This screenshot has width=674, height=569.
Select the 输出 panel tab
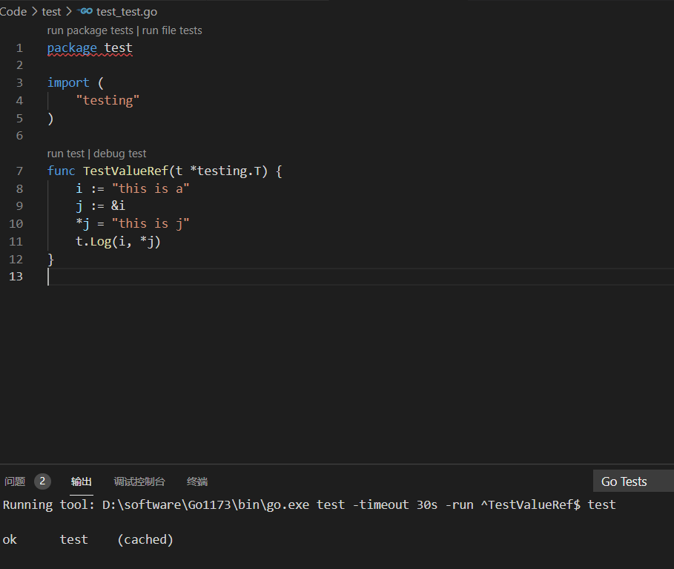click(82, 481)
